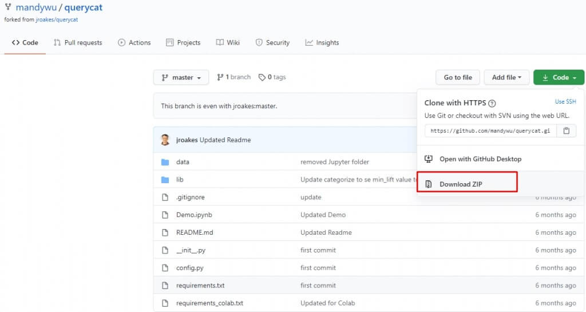Select the HTTPS clone URL field

point(490,131)
